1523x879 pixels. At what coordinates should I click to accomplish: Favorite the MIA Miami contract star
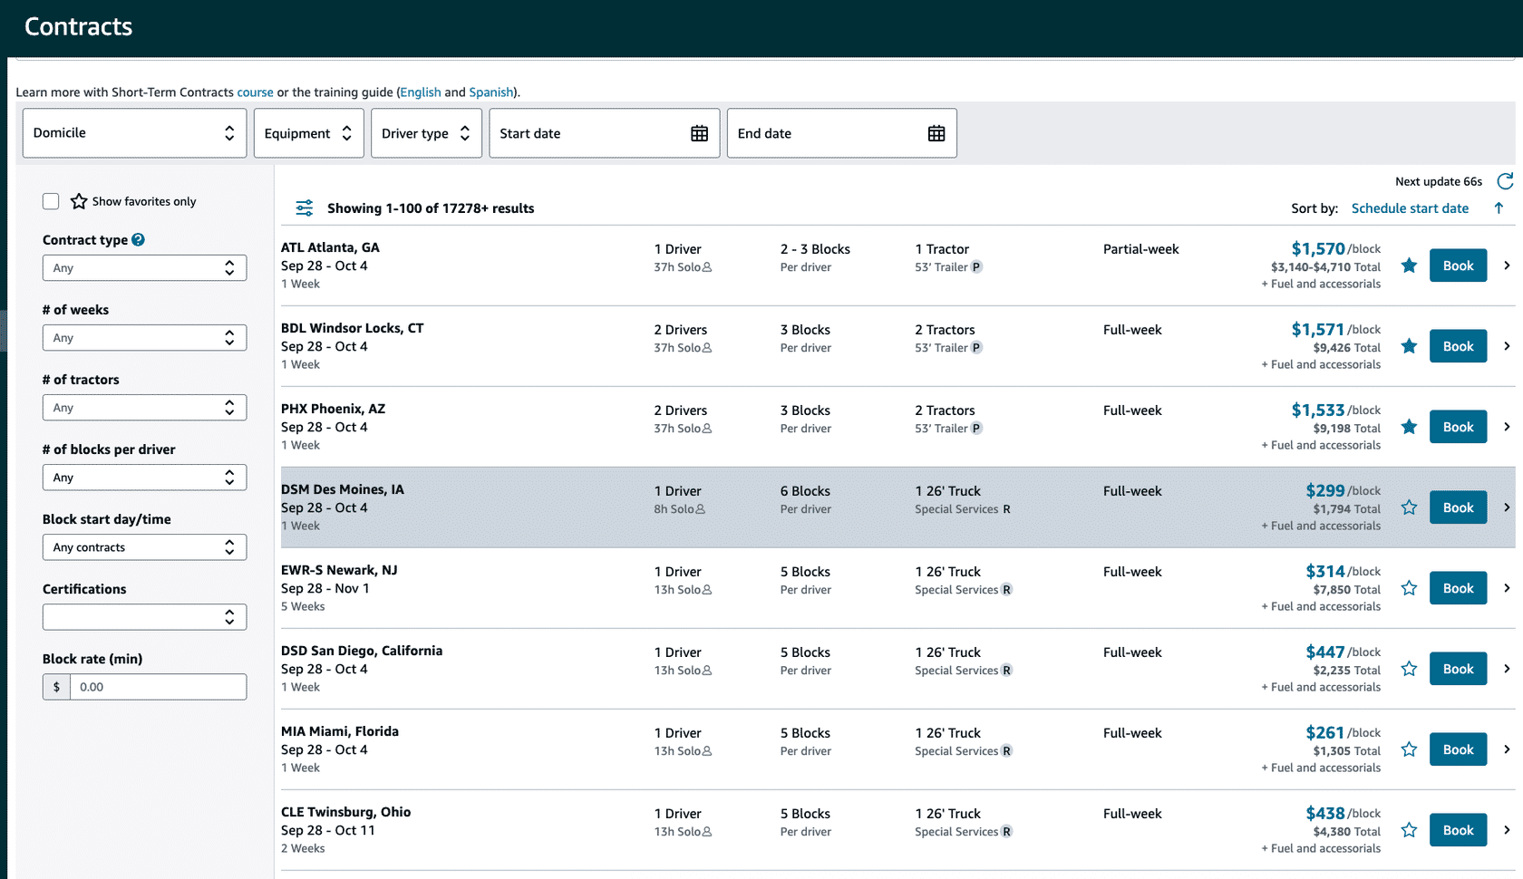(1409, 749)
